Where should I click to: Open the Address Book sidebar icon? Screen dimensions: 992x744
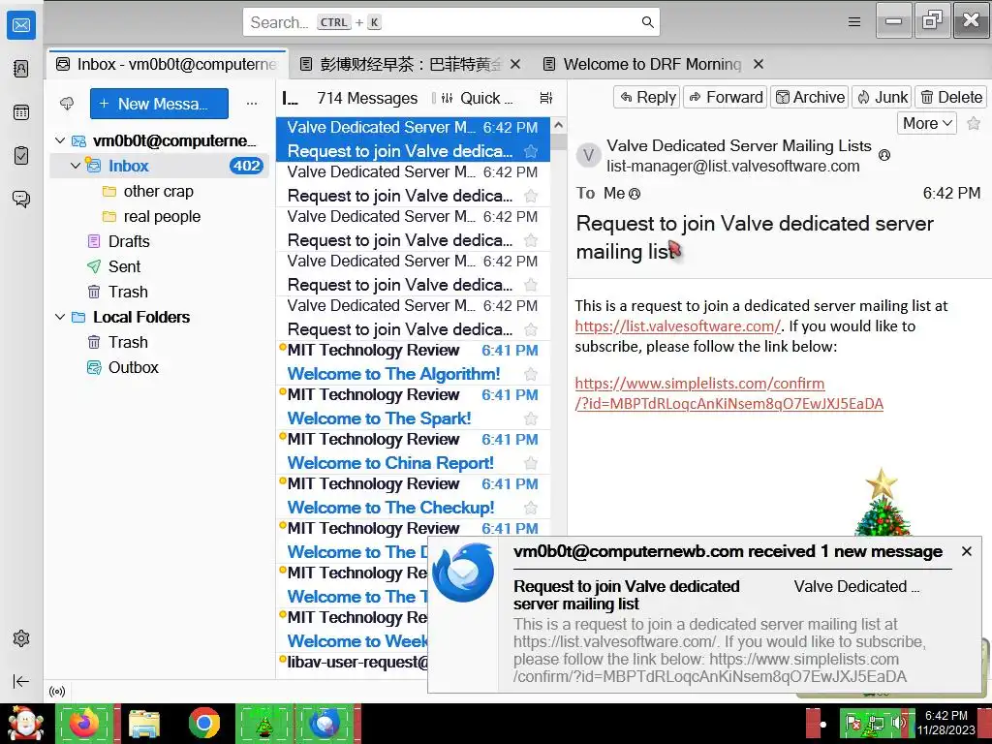click(21, 69)
